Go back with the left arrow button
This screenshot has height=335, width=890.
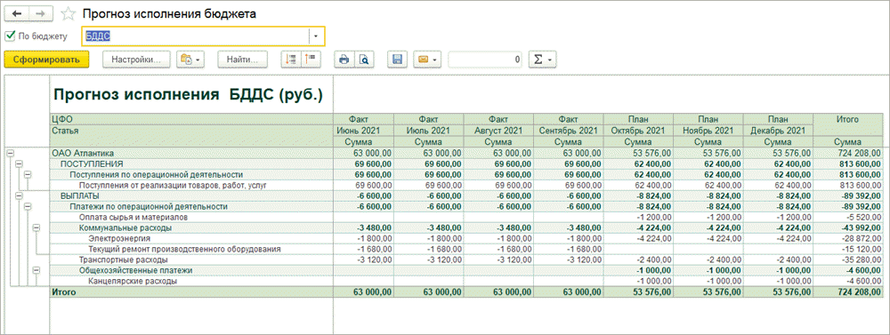tap(16, 13)
